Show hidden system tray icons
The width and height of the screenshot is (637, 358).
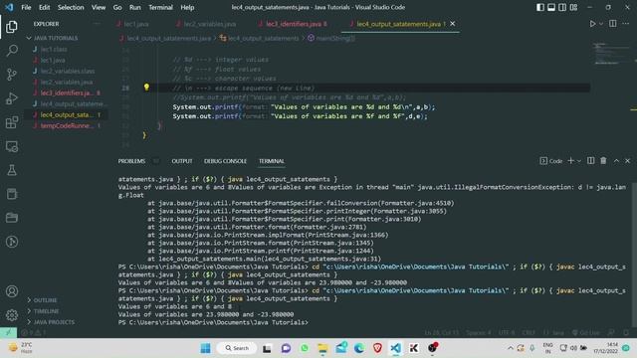click(511, 348)
